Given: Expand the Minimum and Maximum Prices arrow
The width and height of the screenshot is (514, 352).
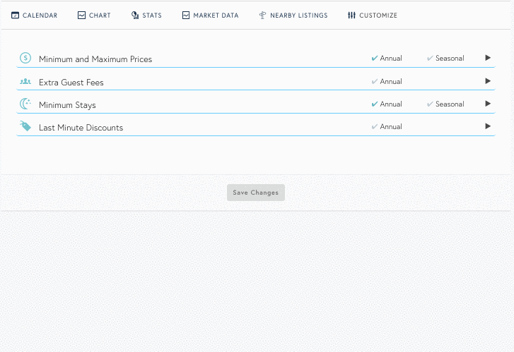Looking at the screenshot, I should [x=488, y=58].
